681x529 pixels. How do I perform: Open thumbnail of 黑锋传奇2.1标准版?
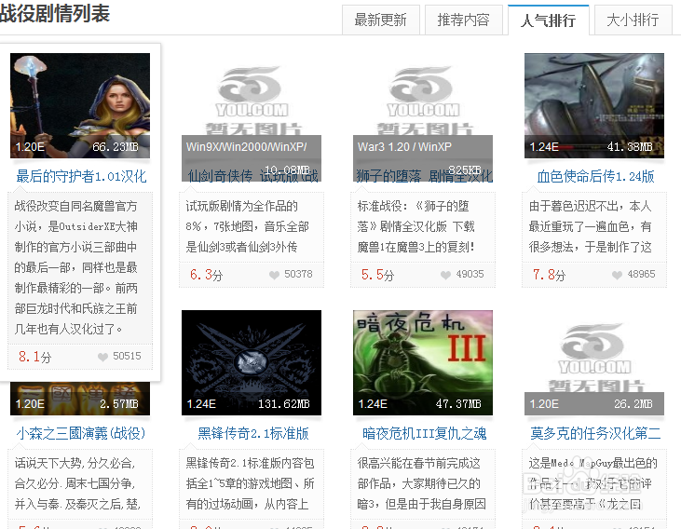tap(252, 362)
